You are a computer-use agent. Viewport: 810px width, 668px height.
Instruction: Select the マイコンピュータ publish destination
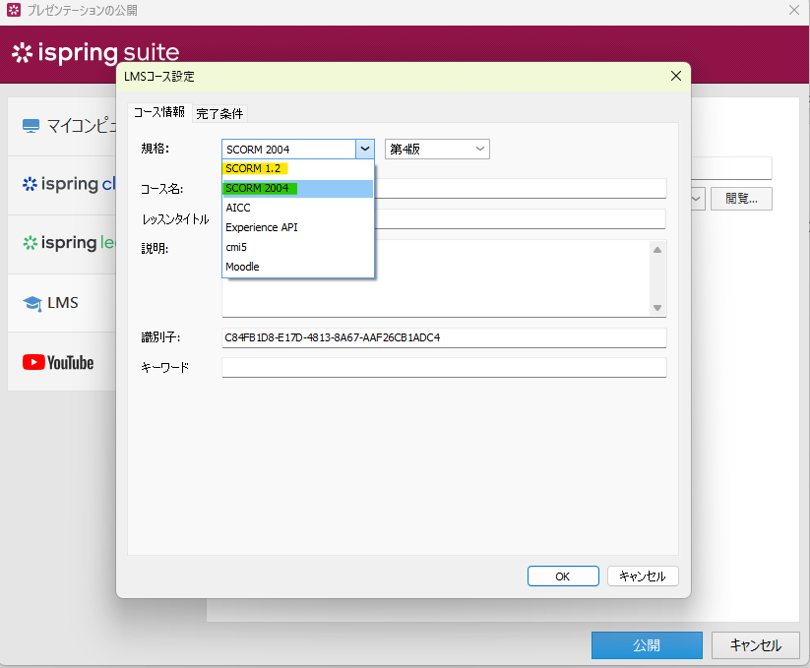62,126
